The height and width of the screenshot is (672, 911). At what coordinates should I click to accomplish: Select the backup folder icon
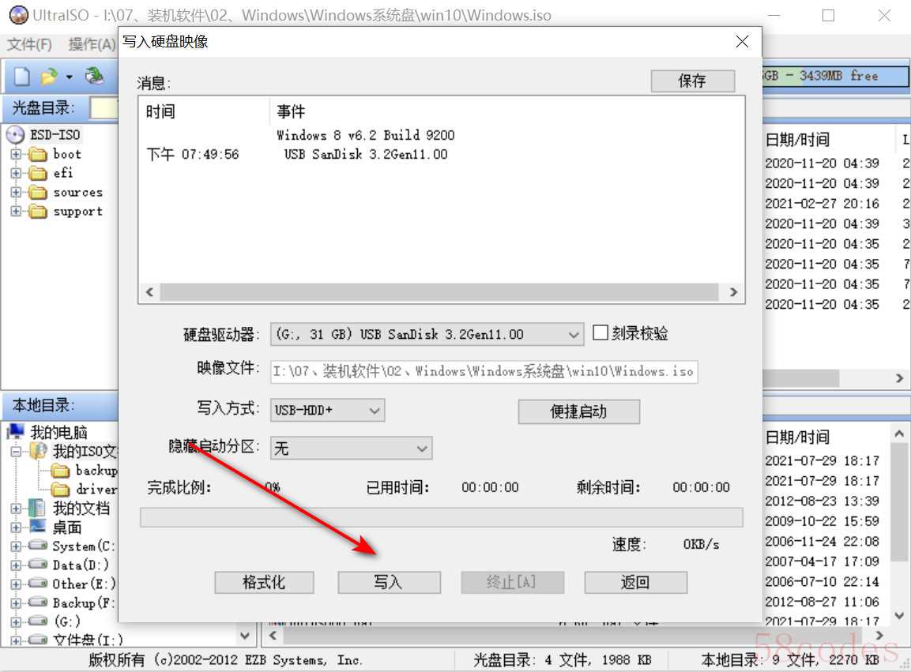60,470
